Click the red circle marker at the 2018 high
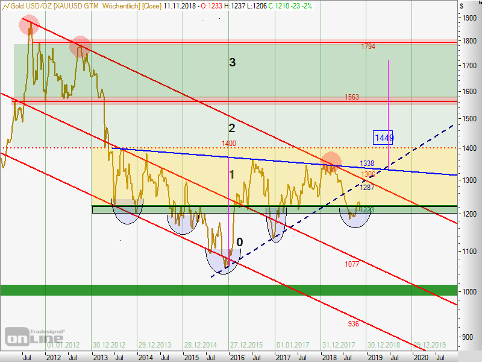The image size is (482, 362). [331, 162]
